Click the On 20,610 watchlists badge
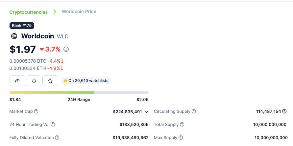The image size is (293, 146). point(86,80)
